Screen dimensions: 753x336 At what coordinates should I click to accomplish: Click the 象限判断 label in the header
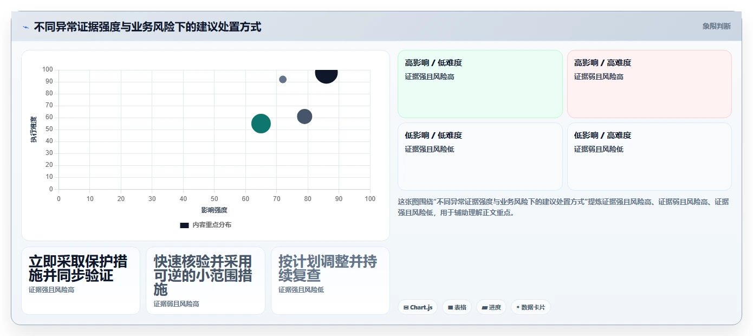[x=716, y=26]
